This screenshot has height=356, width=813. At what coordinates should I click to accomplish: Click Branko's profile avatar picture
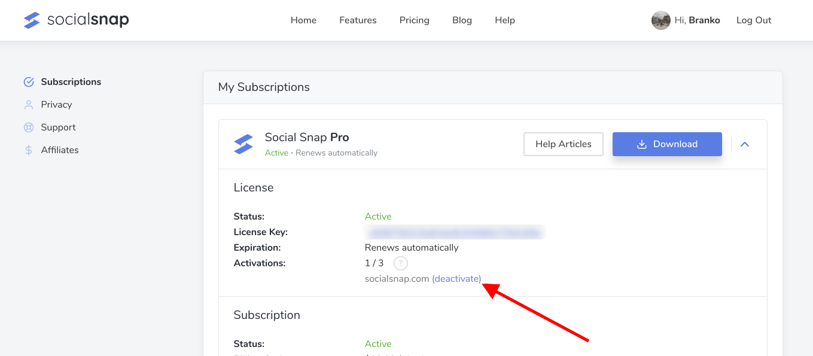pos(660,20)
